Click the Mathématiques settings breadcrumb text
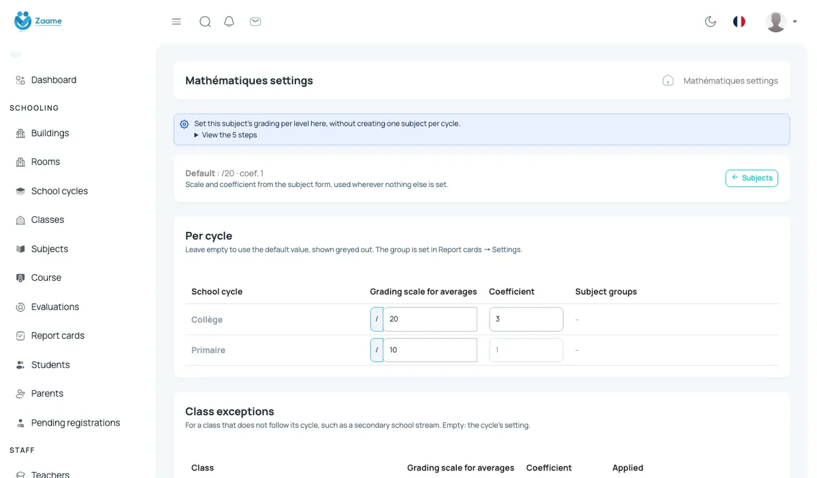 [x=731, y=80]
